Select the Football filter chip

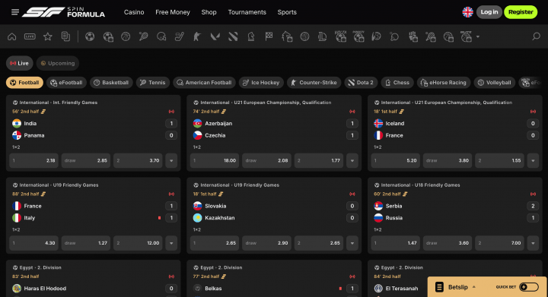pos(25,83)
